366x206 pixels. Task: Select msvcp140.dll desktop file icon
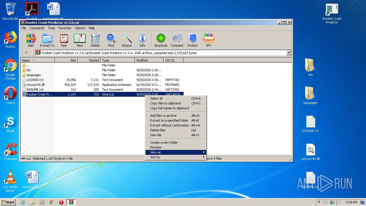pyautogui.click(x=311, y=152)
